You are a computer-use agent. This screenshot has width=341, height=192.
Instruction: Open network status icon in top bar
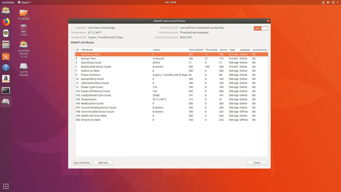click(x=323, y=2)
